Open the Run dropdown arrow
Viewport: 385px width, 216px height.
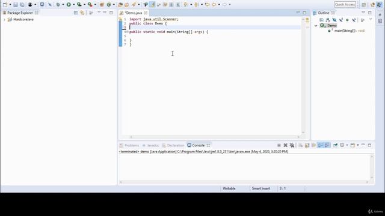[73, 4]
